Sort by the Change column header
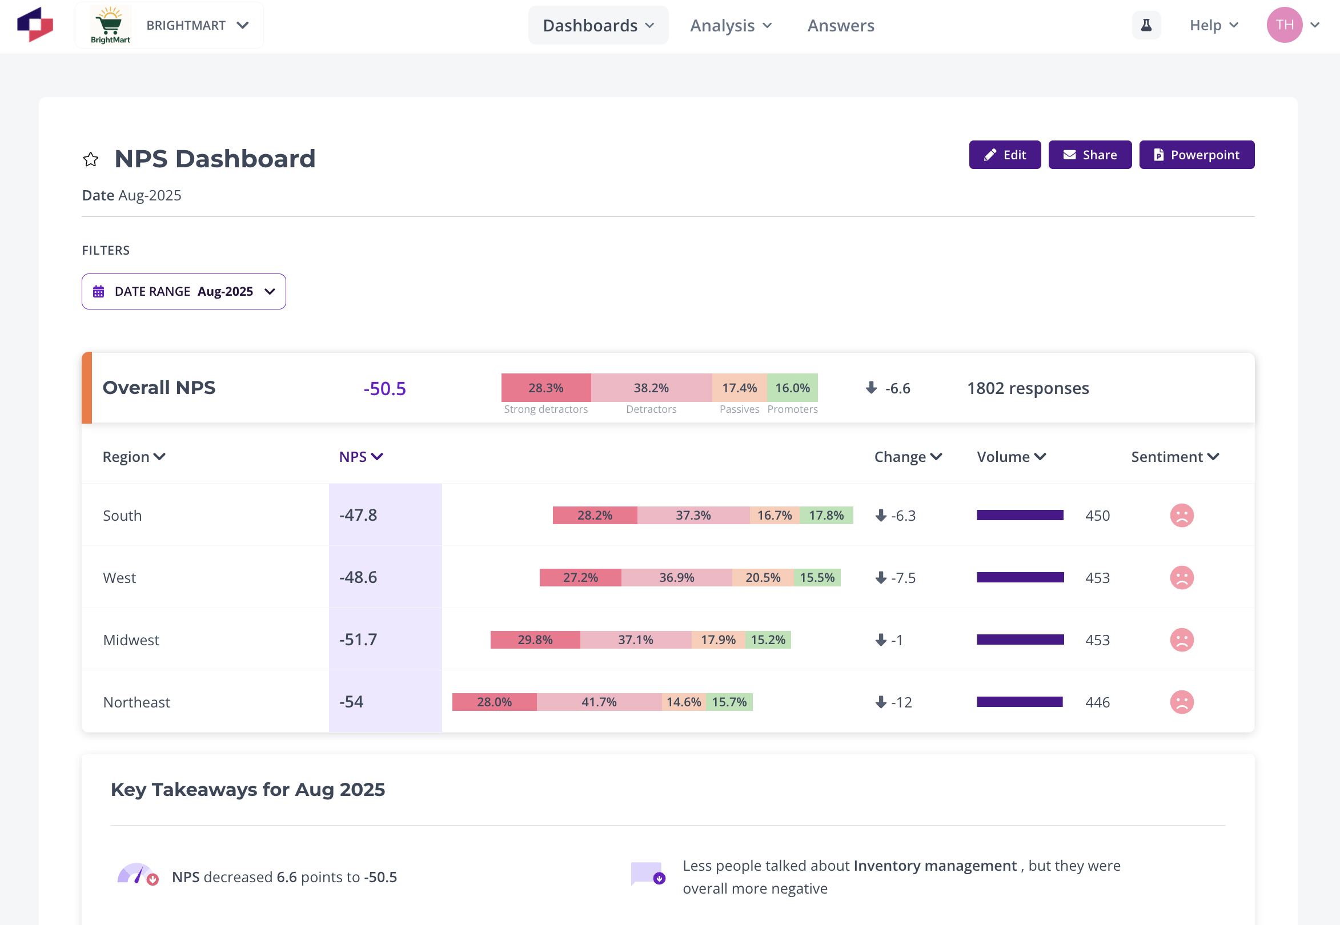Viewport: 1340px width, 925px height. pos(908,457)
